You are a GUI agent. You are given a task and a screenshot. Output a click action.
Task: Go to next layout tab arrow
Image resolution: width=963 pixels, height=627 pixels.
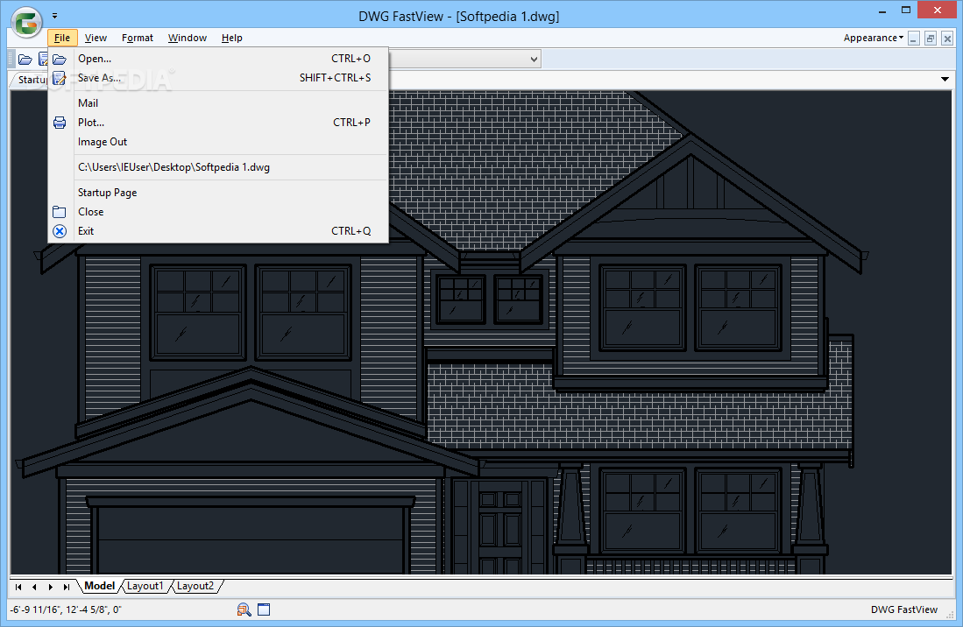[x=50, y=587]
